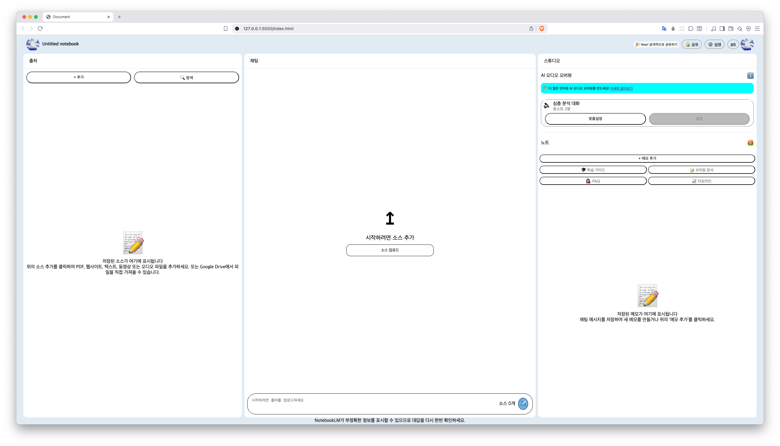
Task: Open a new browser tab
Action: (119, 17)
